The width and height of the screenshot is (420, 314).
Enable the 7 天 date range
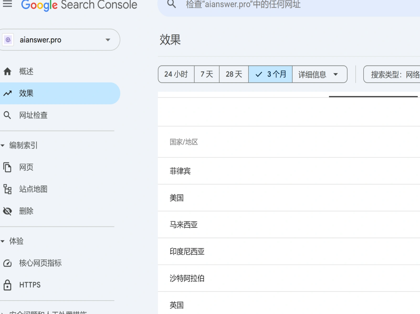(x=207, y=74)
